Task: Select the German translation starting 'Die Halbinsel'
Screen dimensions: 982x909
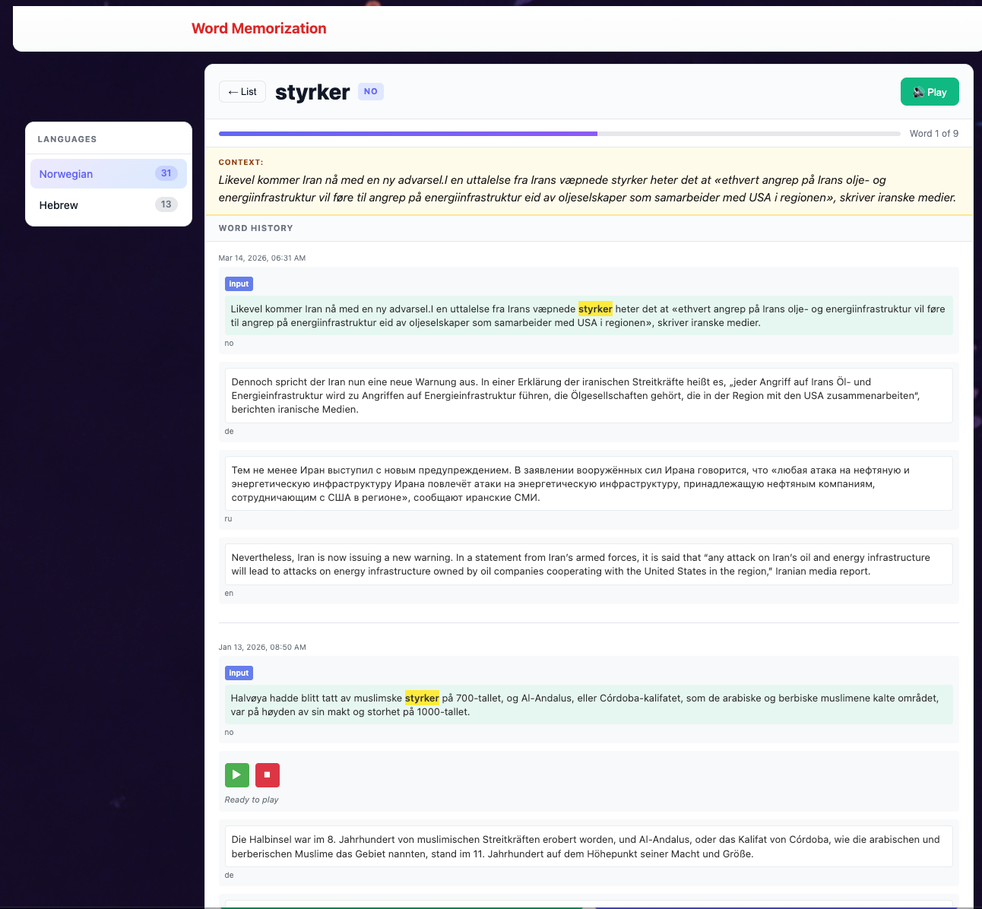Action: (588, 847)
